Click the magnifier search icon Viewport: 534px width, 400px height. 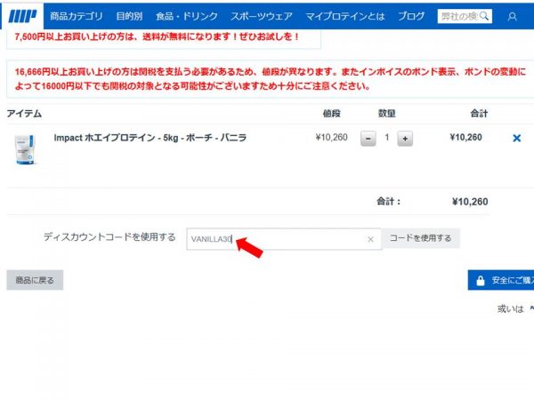click(x=484, y=16)
